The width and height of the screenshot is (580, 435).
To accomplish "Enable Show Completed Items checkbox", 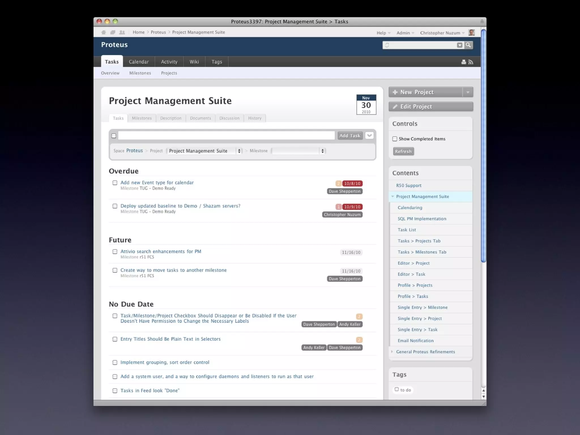I will 395,139.
